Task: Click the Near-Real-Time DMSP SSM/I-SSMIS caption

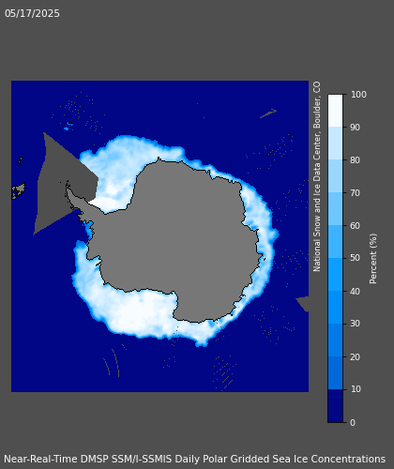Action: point(88,459)
